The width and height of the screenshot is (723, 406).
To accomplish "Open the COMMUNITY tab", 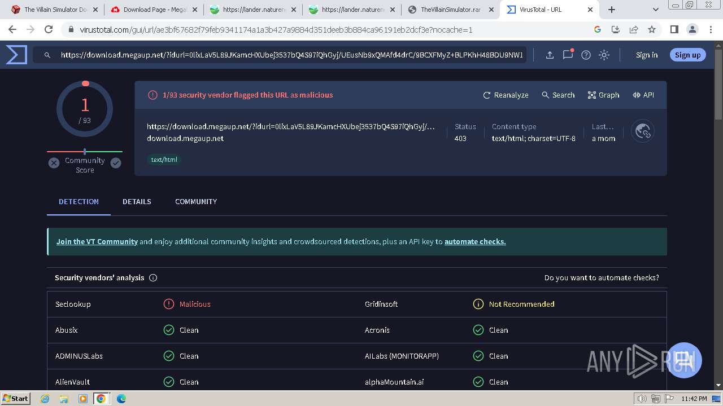I will (196, 201).
